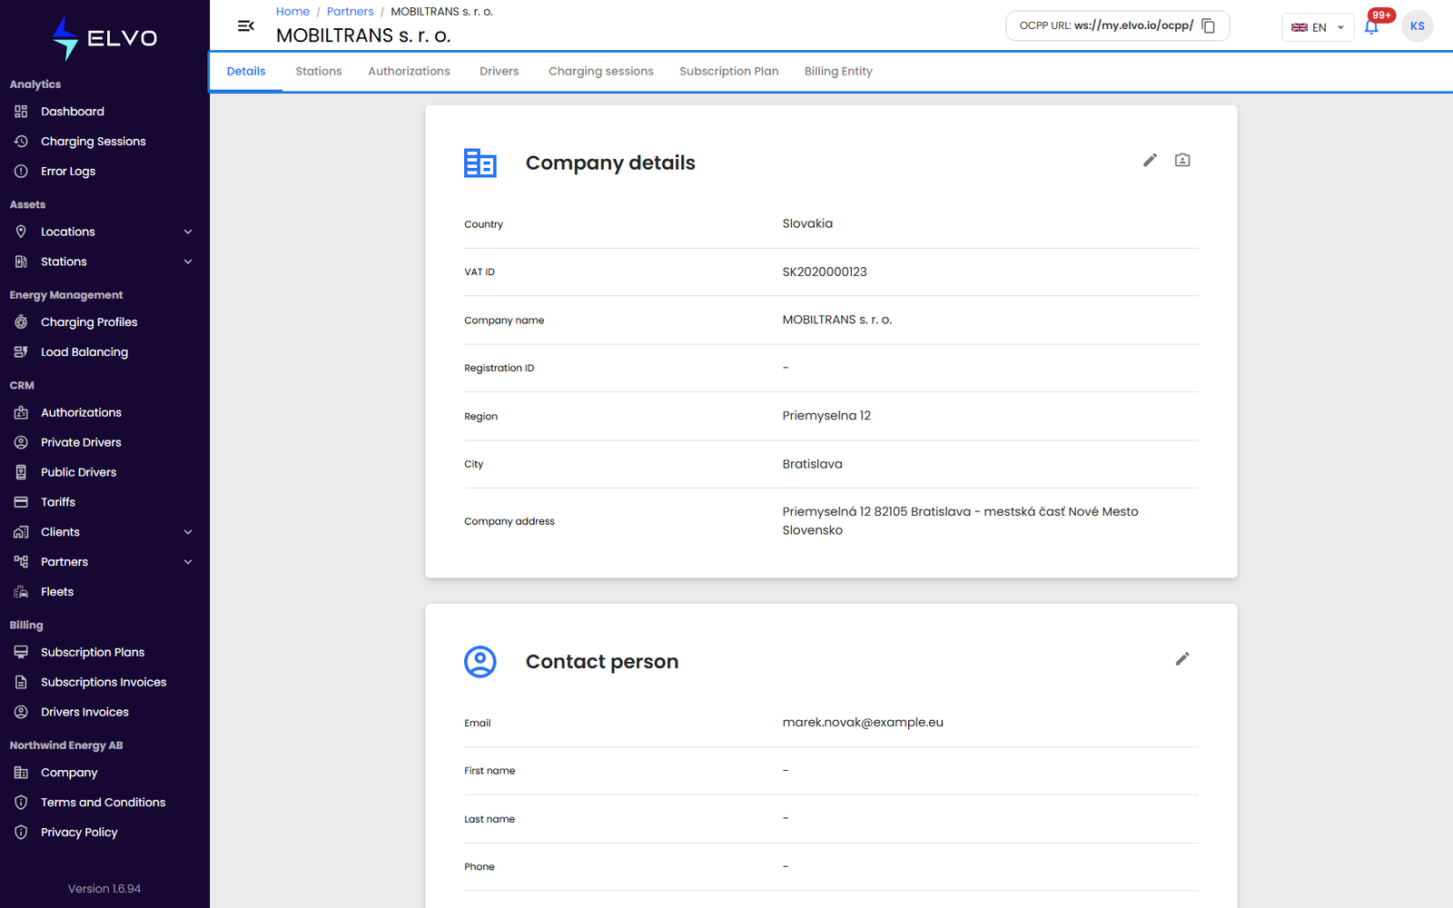The width and height of the screenshot is (1453, 908).
Task: Expand the Clients submenu chevron
Action: click(x=188, y=532)
